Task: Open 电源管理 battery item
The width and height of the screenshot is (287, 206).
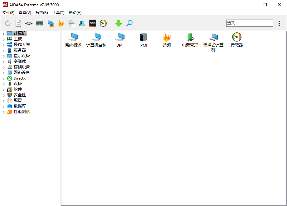Action: (x=190, y=40)
